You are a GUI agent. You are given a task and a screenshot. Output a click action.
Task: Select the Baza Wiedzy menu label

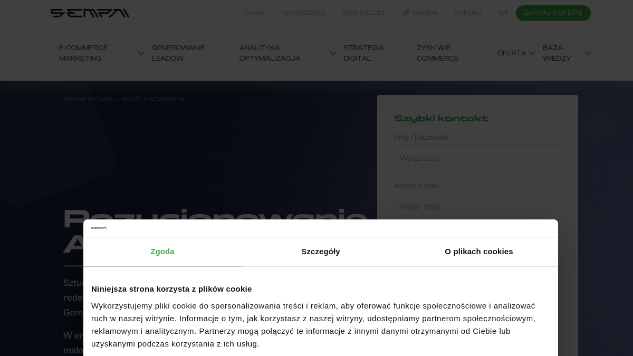click(557, 53)
